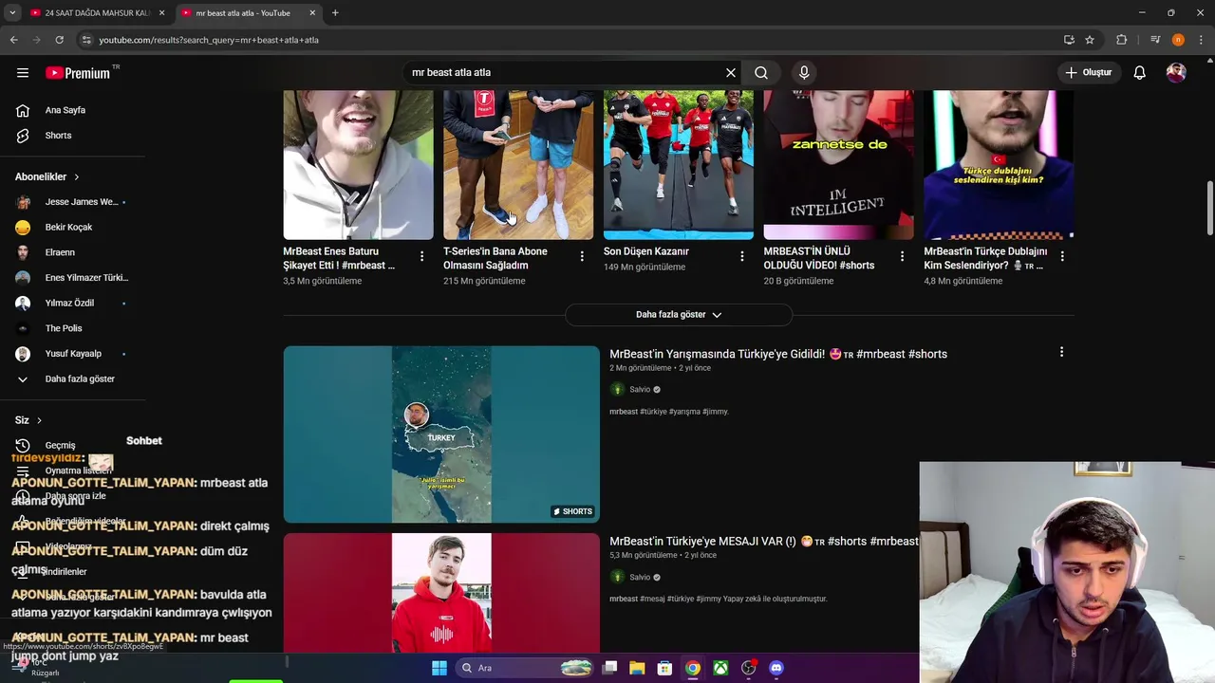Image resolution: width=1215 pixels, height=683 pixels.
Task: Open the Chrome profile avatar
Action: (1178, 40)
